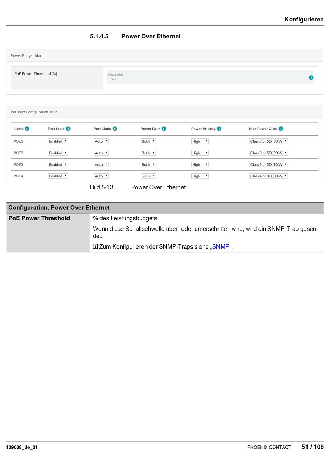Click the info icon next to Name
The image size is (329, 459).
(x=27, y=129)
